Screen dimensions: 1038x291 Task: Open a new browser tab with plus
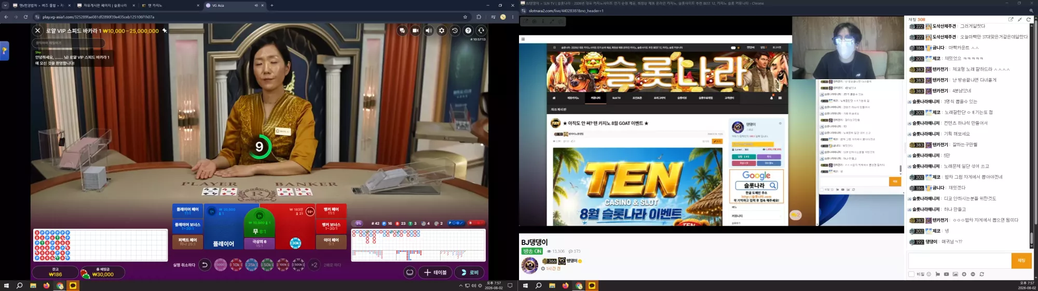tap(272, 5)
